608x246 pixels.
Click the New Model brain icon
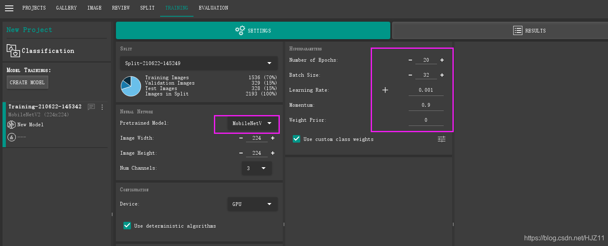tap(12, 125)
